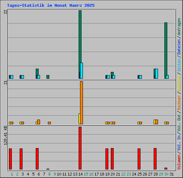Click the yellow 'Besuche' legend label
The width and height of the screenshot is (183, 178).
(179, 83)
